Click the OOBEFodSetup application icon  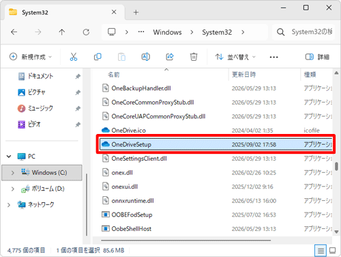[x=106, y=215]
